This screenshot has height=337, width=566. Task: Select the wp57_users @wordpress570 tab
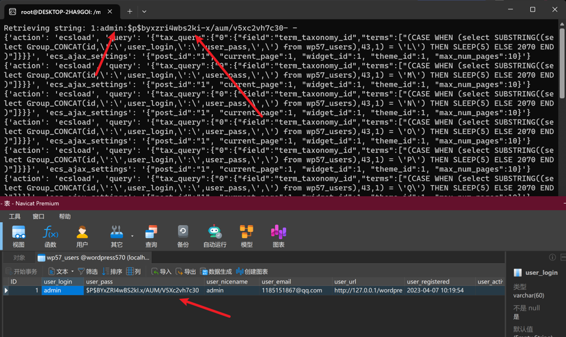click(94, 257)
